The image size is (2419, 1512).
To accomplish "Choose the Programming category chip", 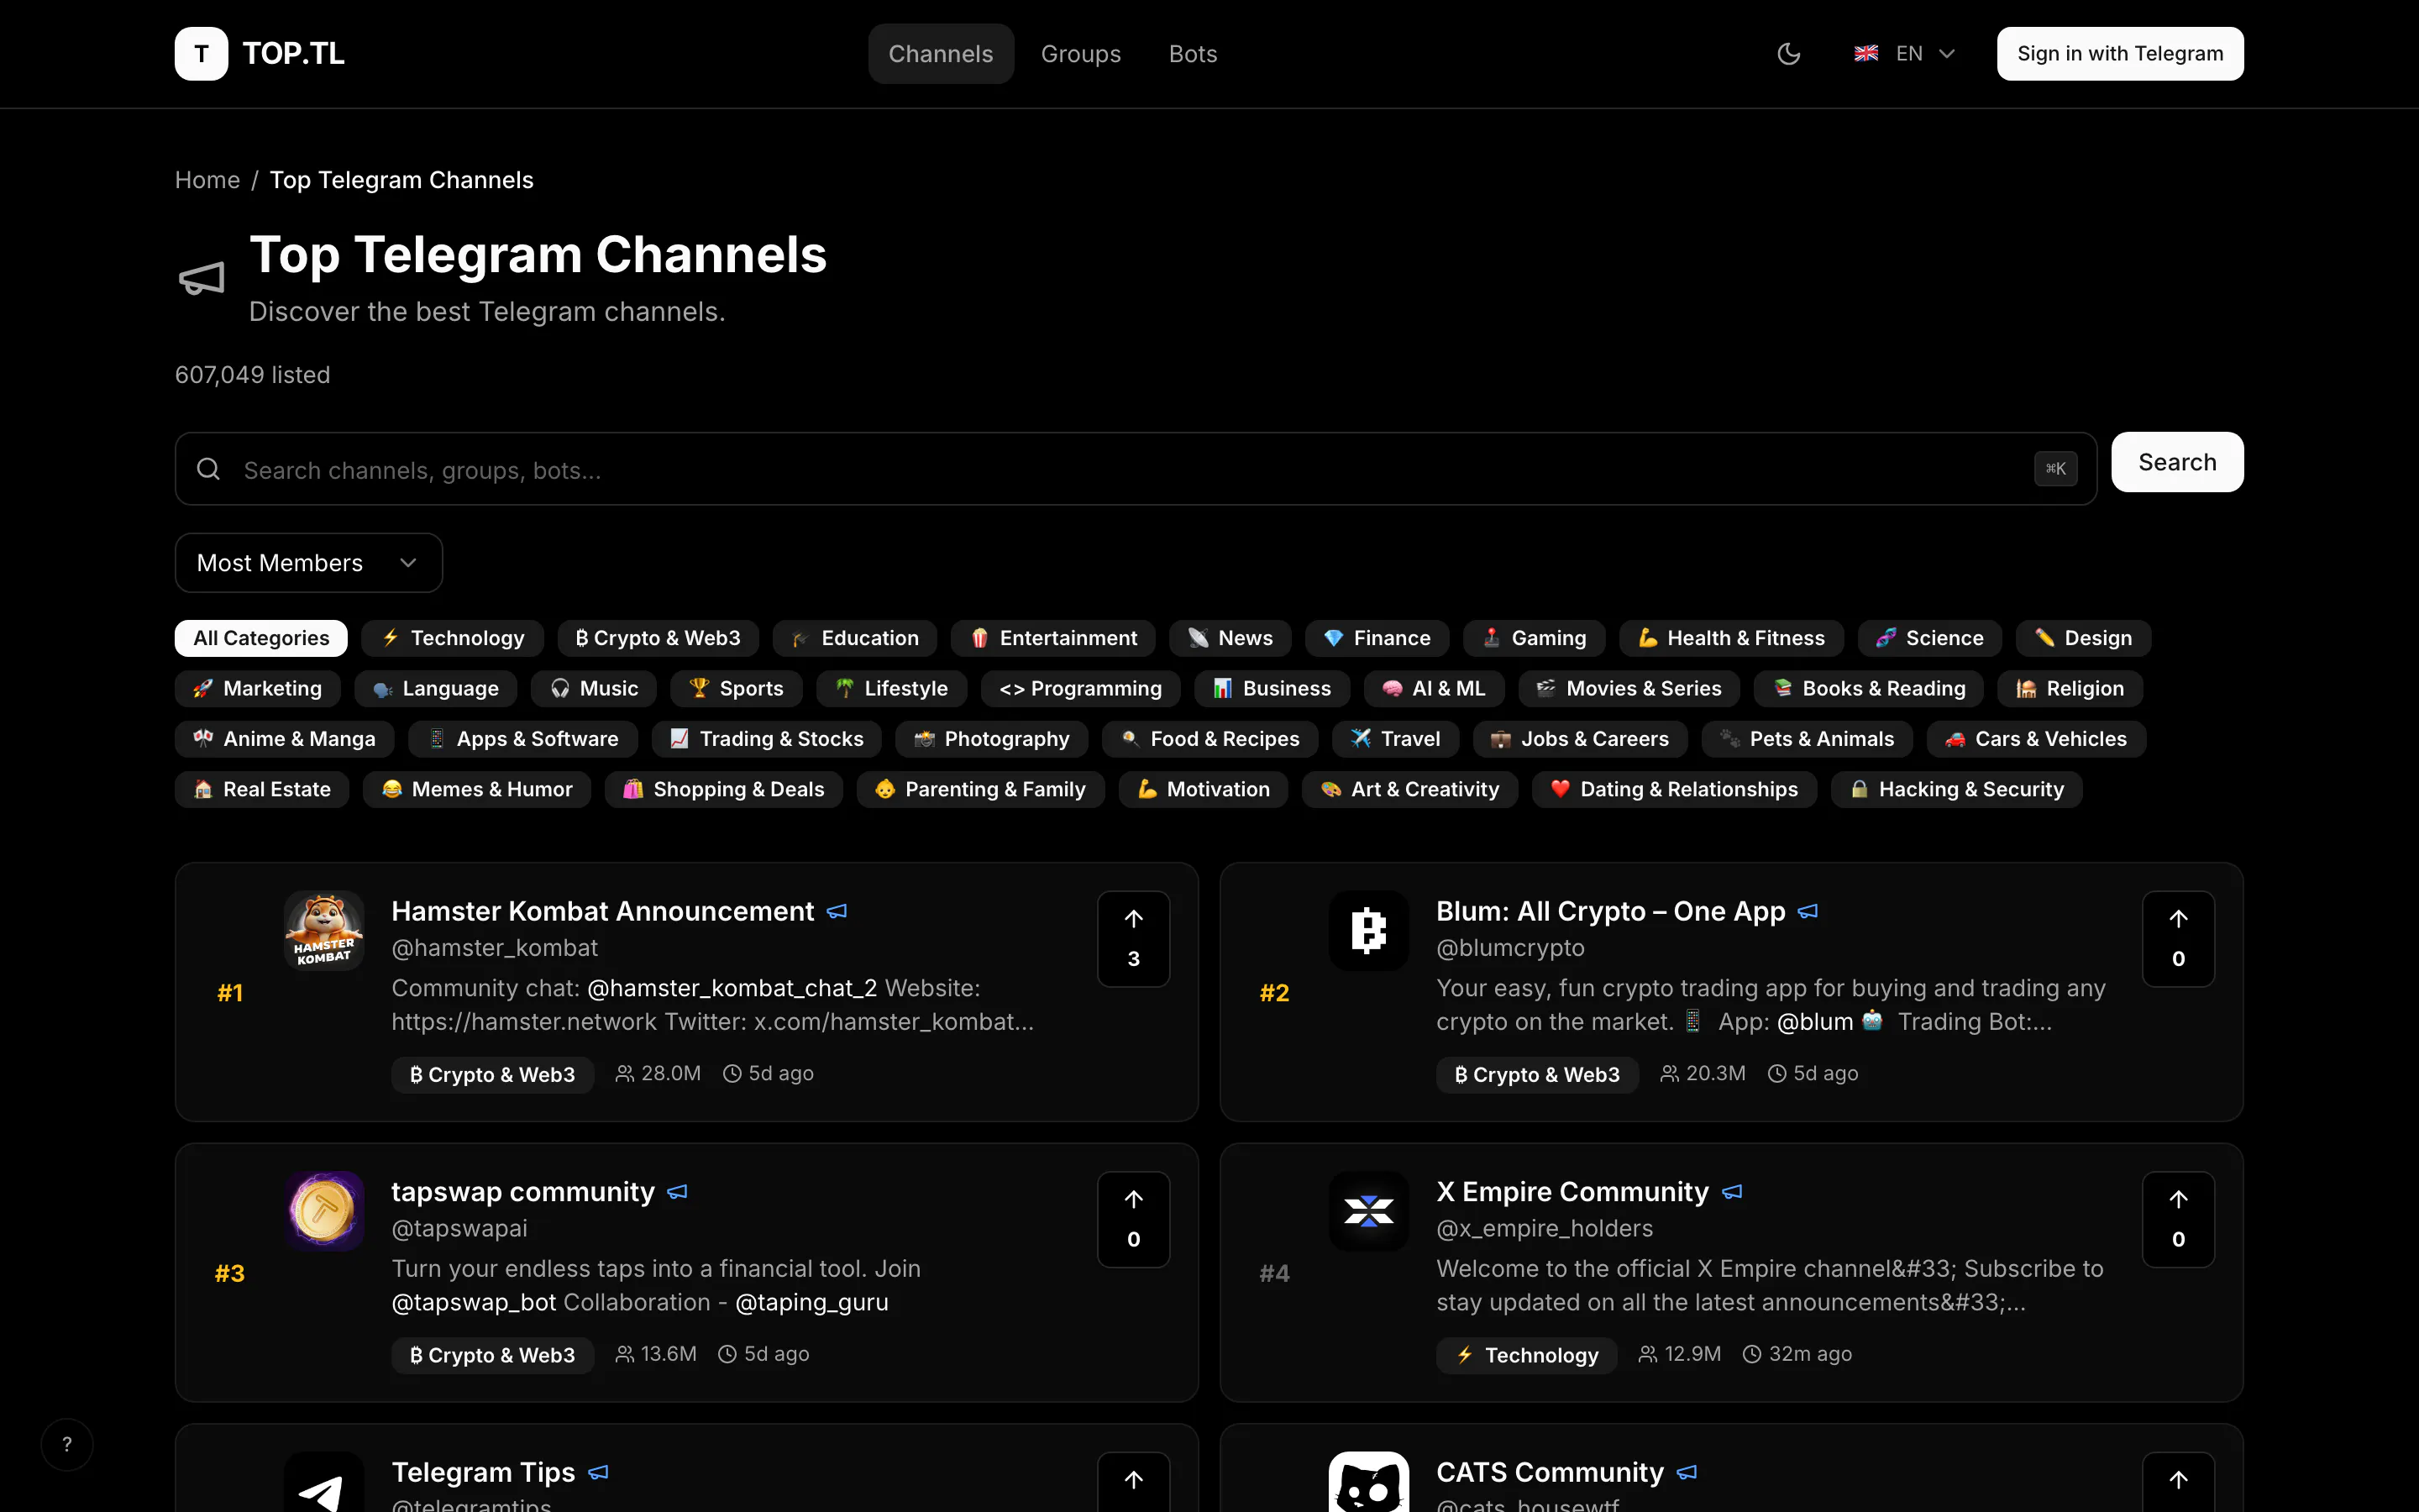I will [1080, 689].
